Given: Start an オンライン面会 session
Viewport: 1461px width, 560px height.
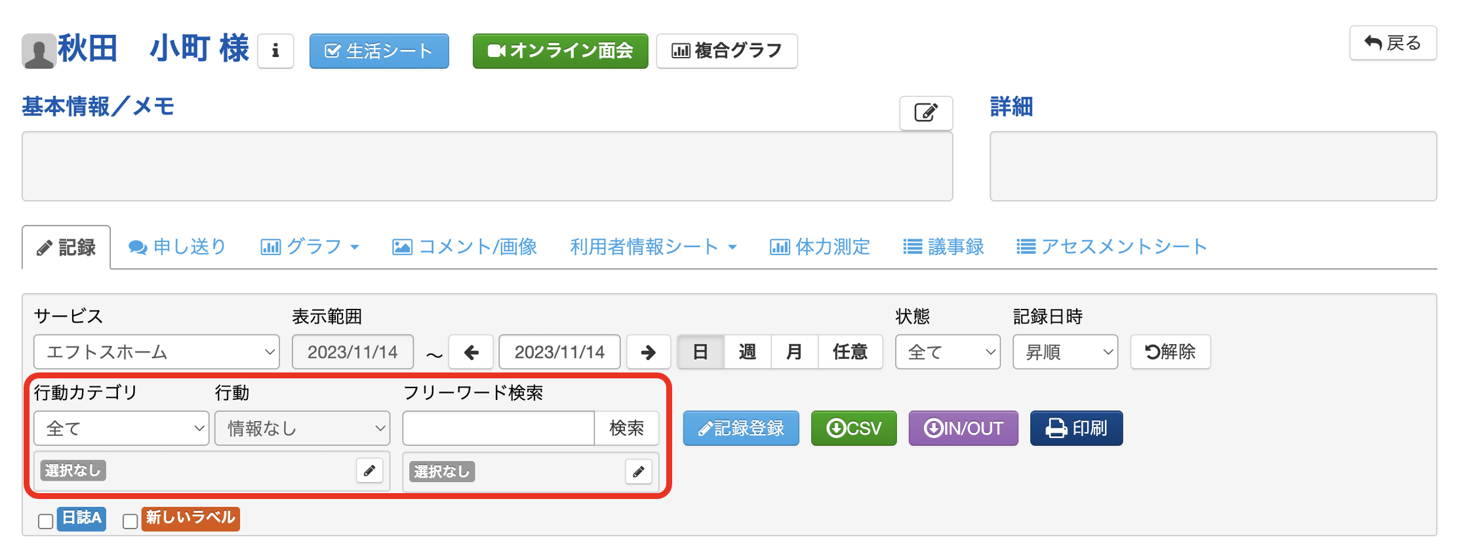Looking at the screenshot, I should 560,51.
